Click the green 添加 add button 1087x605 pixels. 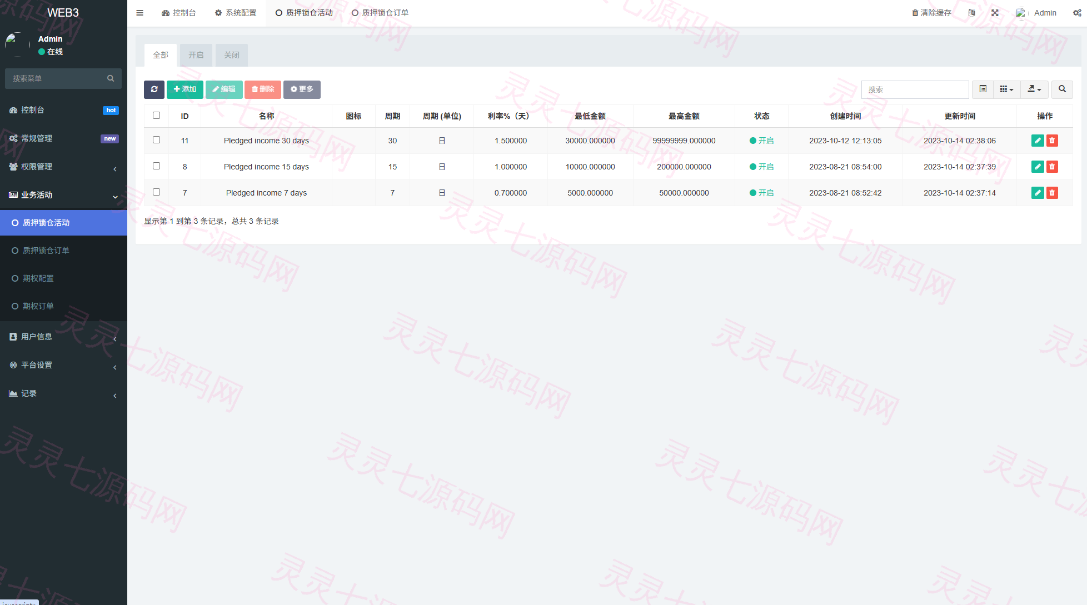pos(185,89)
